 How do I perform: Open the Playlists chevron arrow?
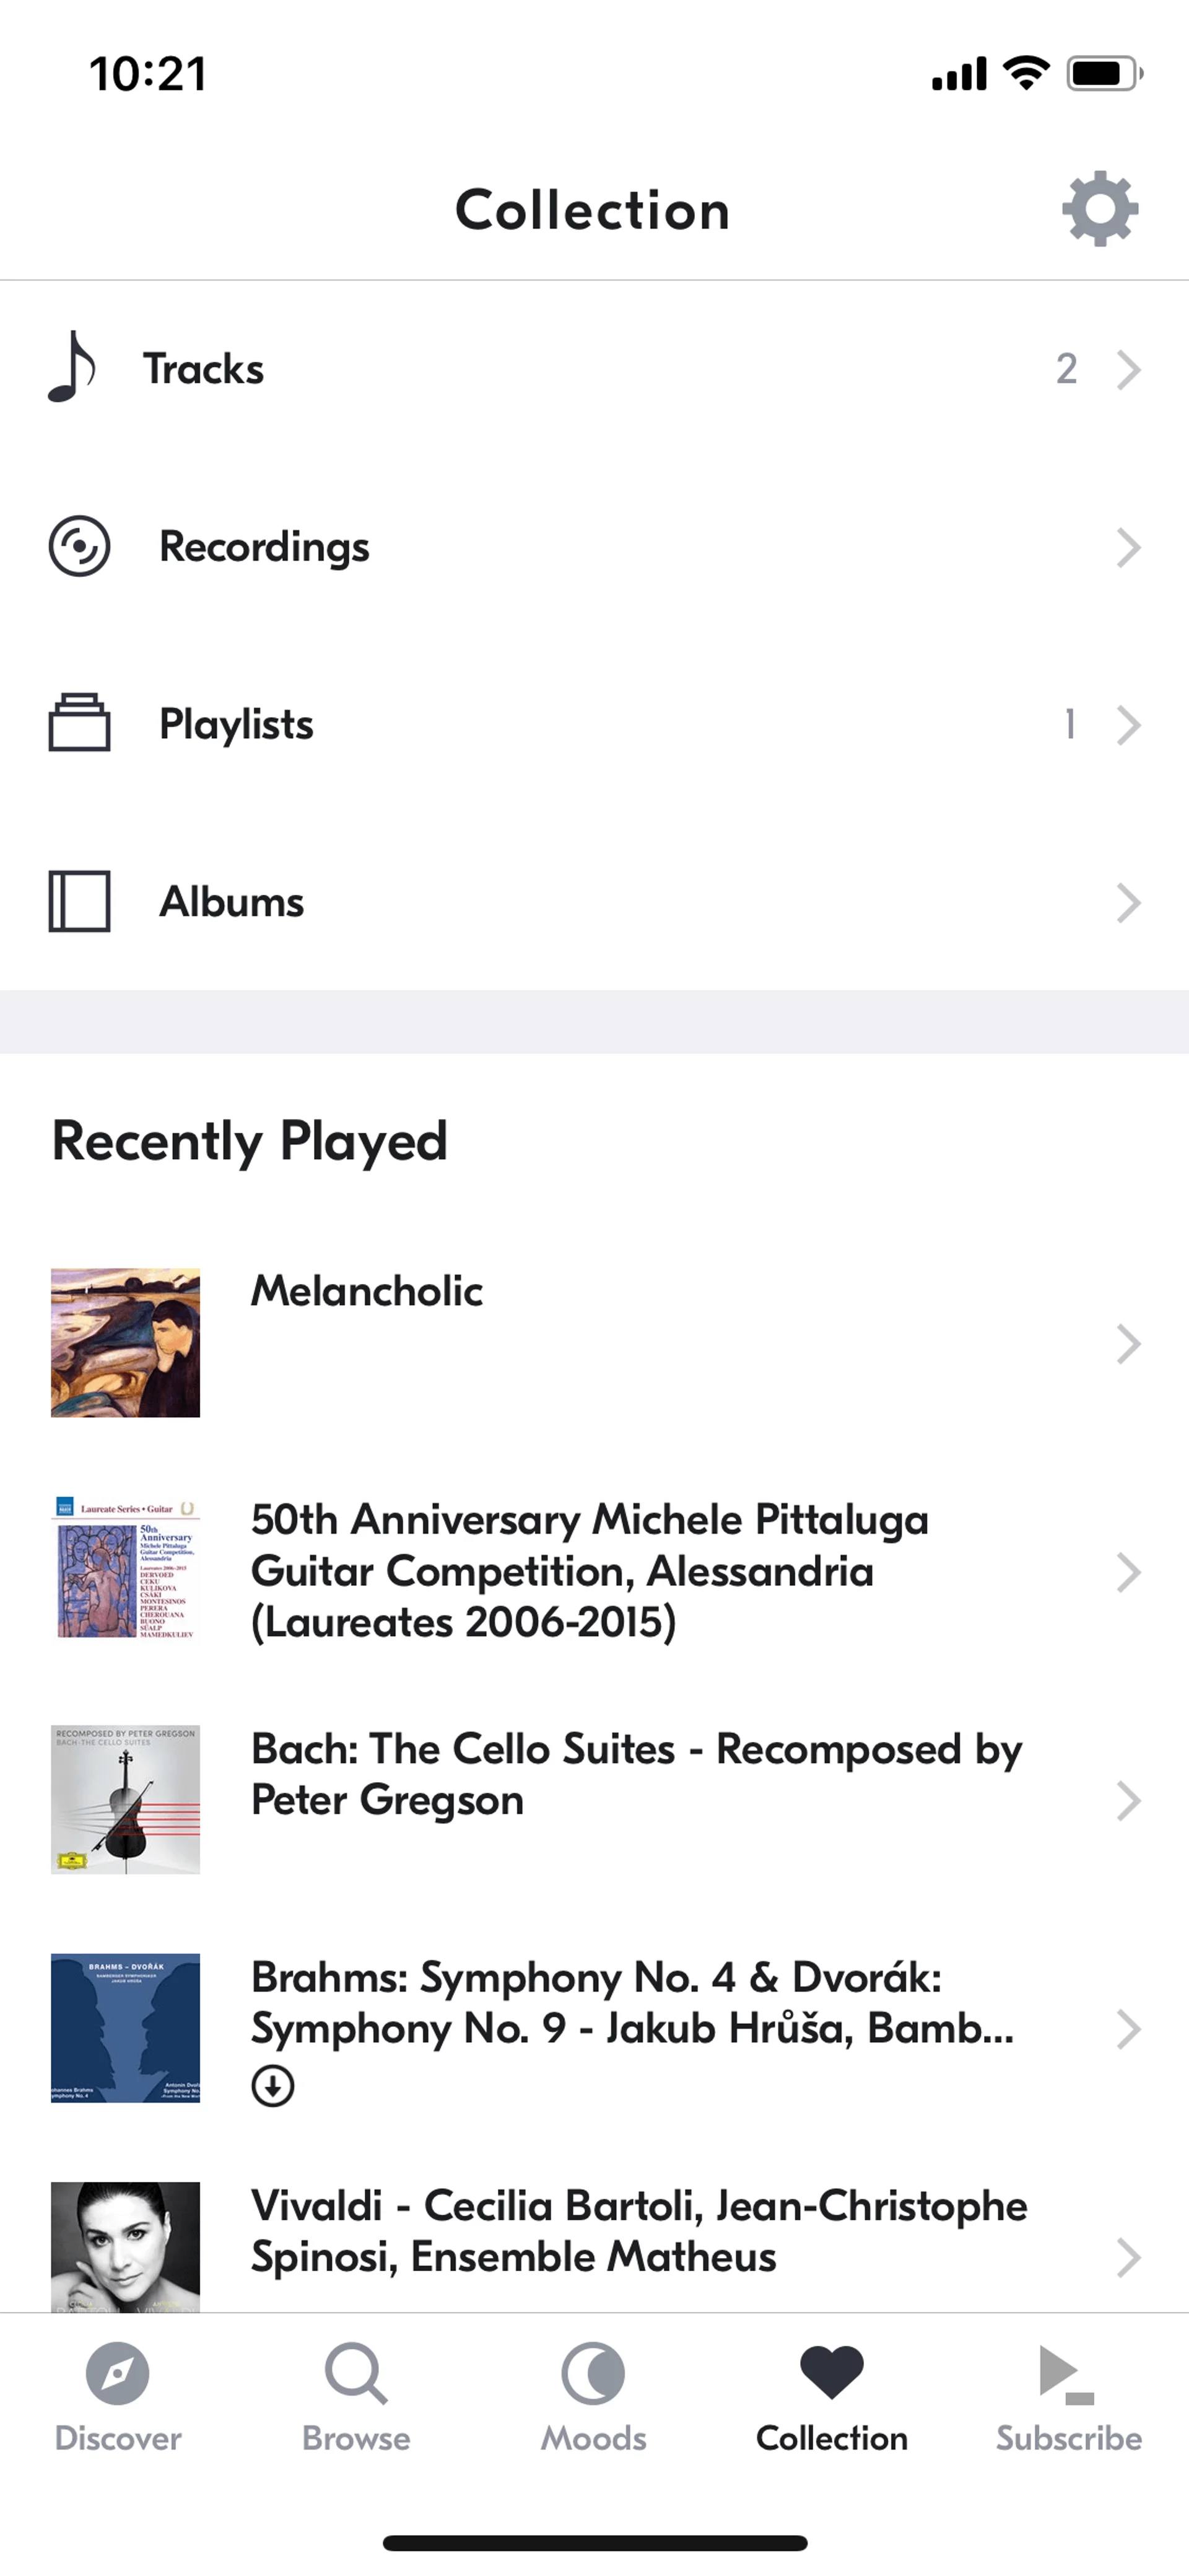coord(1129,725)
